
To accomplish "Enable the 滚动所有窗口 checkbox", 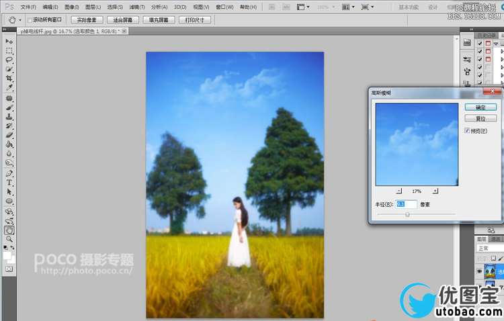I will (x=30, y=20).
